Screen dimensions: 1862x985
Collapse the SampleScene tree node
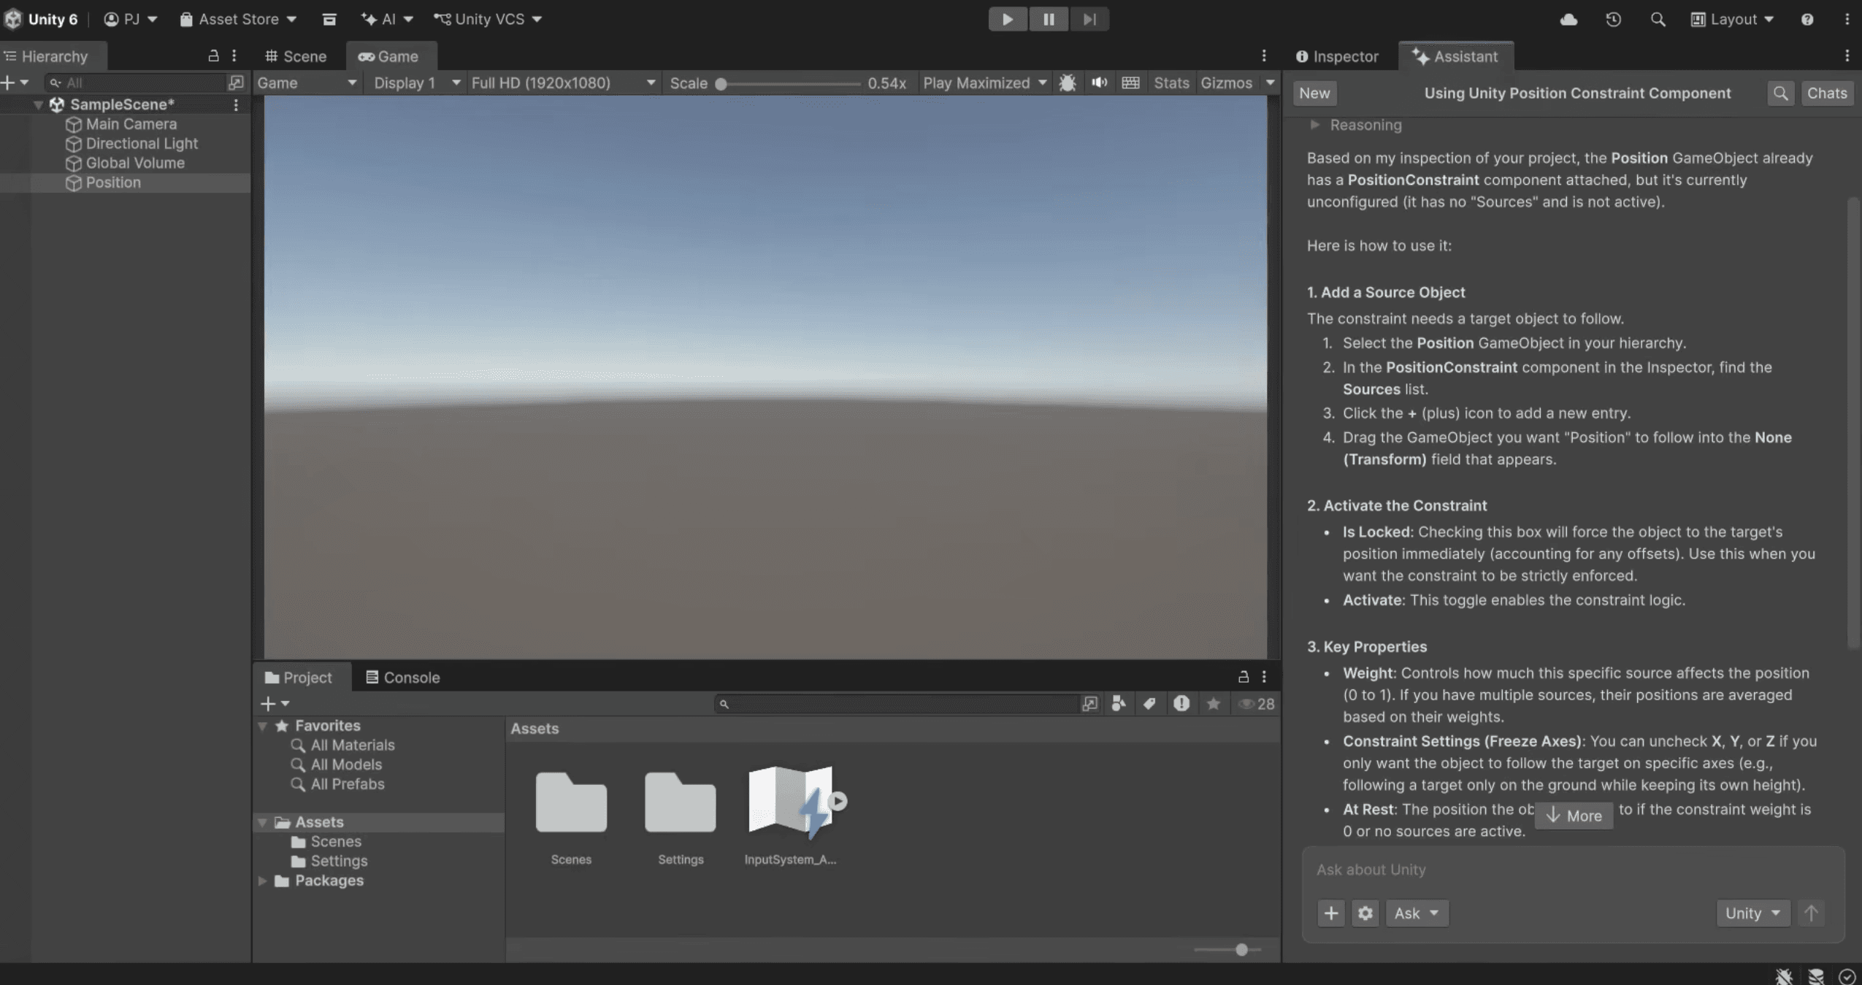(37, 104)
